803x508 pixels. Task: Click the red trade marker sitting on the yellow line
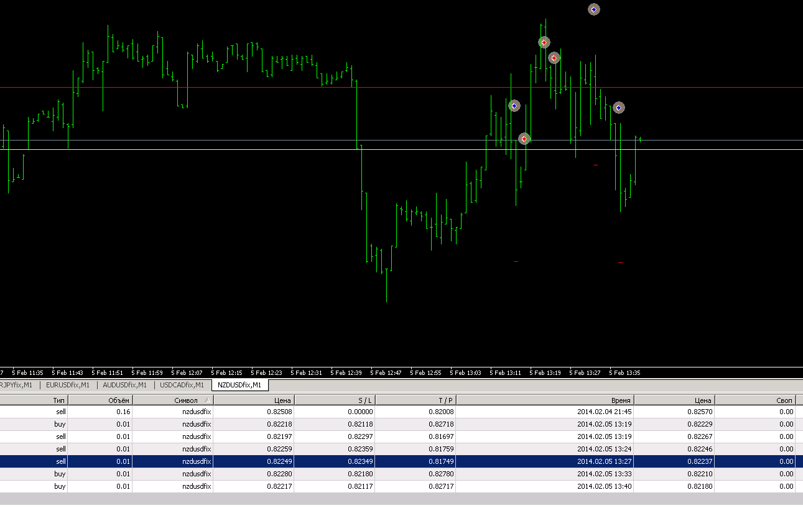524,139
